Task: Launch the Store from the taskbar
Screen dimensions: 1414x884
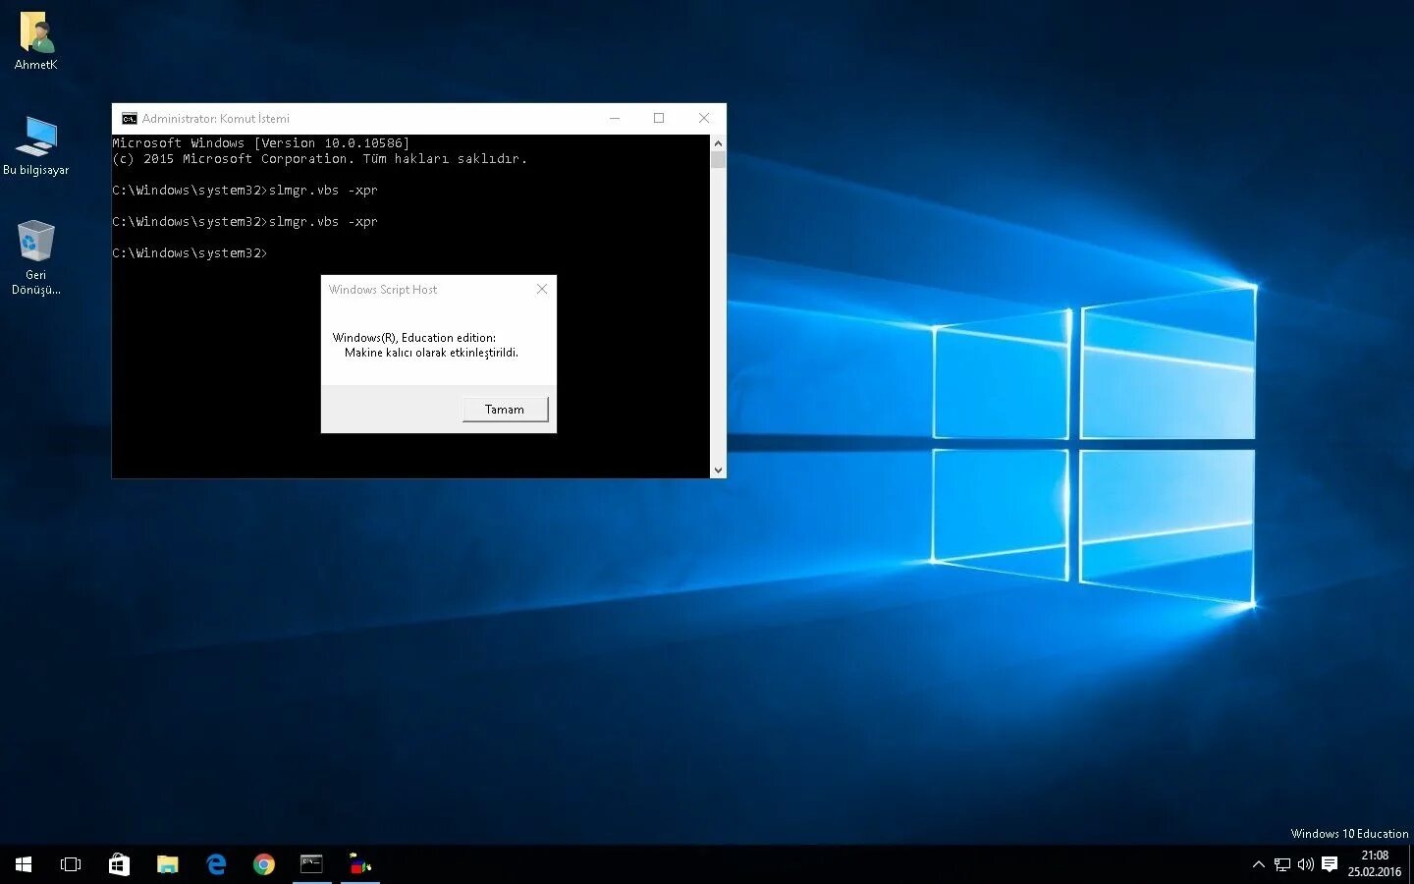Action: (x=119, y=864)
